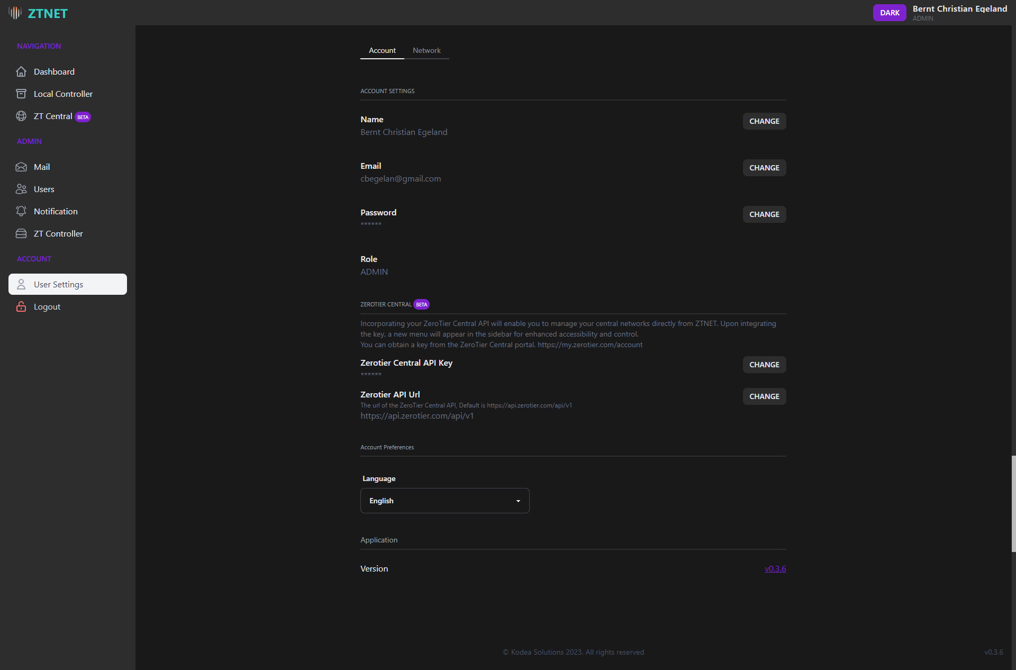The image size is (1016, 670).
Task: Open User Settings in sidebar
Action: pyautogui.click(x=68, y=284)
